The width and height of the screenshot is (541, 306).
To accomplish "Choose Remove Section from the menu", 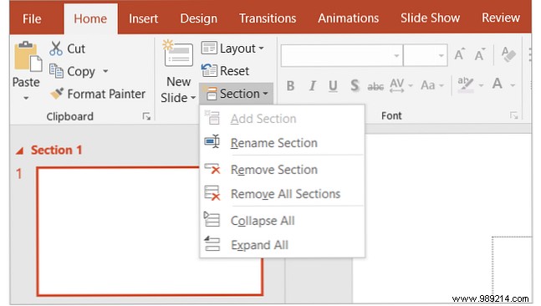I will (282, 170).
